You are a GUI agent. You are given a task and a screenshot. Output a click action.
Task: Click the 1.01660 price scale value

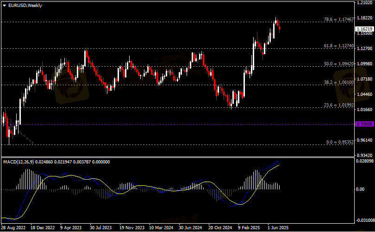point(364,110)
